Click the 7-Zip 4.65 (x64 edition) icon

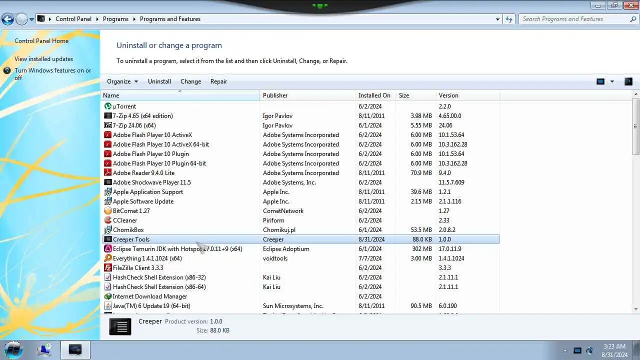point(108,115)
